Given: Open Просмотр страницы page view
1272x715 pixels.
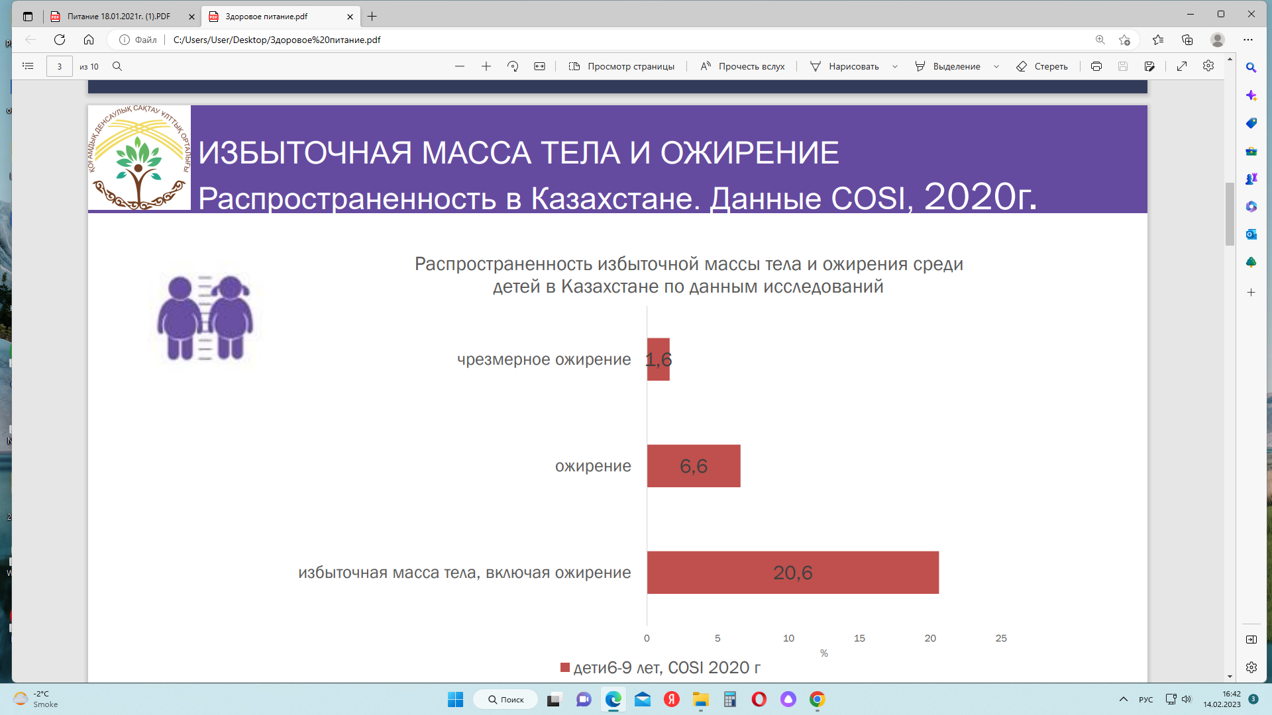Looking at the screenshot, I should 621,66.
